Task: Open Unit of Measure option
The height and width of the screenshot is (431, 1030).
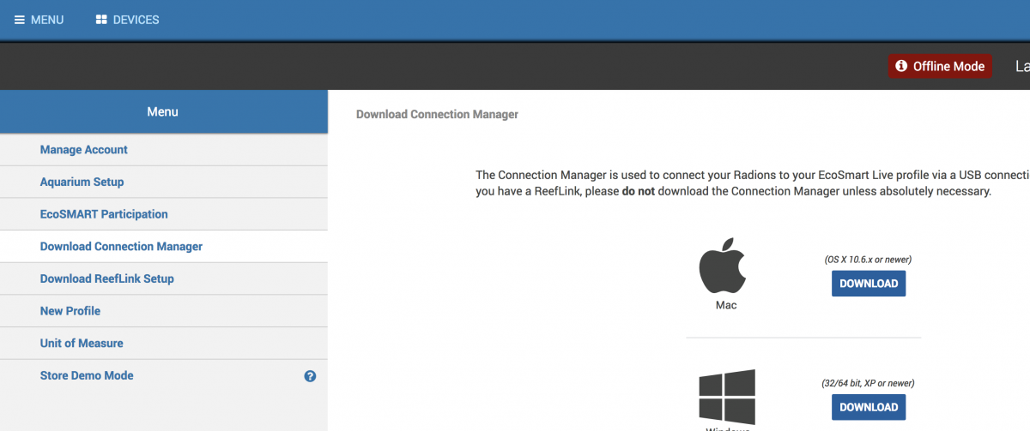Action: 82,344
